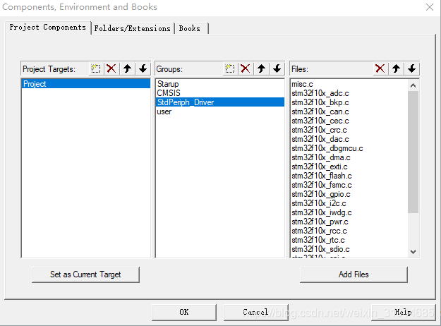Move selected file up
The width and height of the screenshot is (441, 326).
pos(396,68)
